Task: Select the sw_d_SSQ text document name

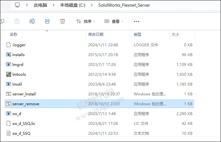Action: (x=21, y=133)
